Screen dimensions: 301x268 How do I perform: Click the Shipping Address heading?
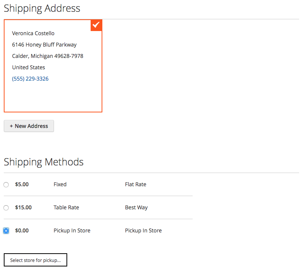[x=42, y=8]
